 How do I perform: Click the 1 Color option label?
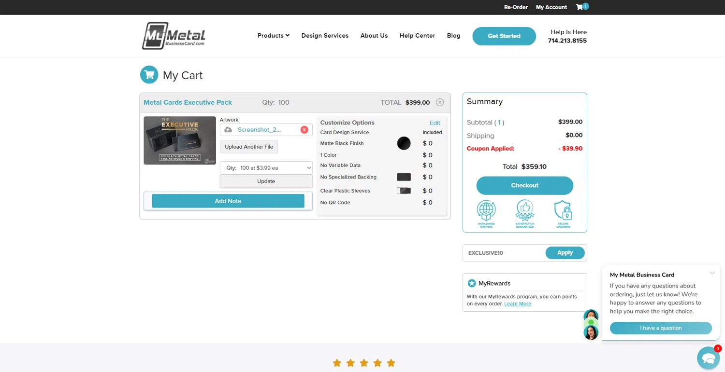(328, 155)
